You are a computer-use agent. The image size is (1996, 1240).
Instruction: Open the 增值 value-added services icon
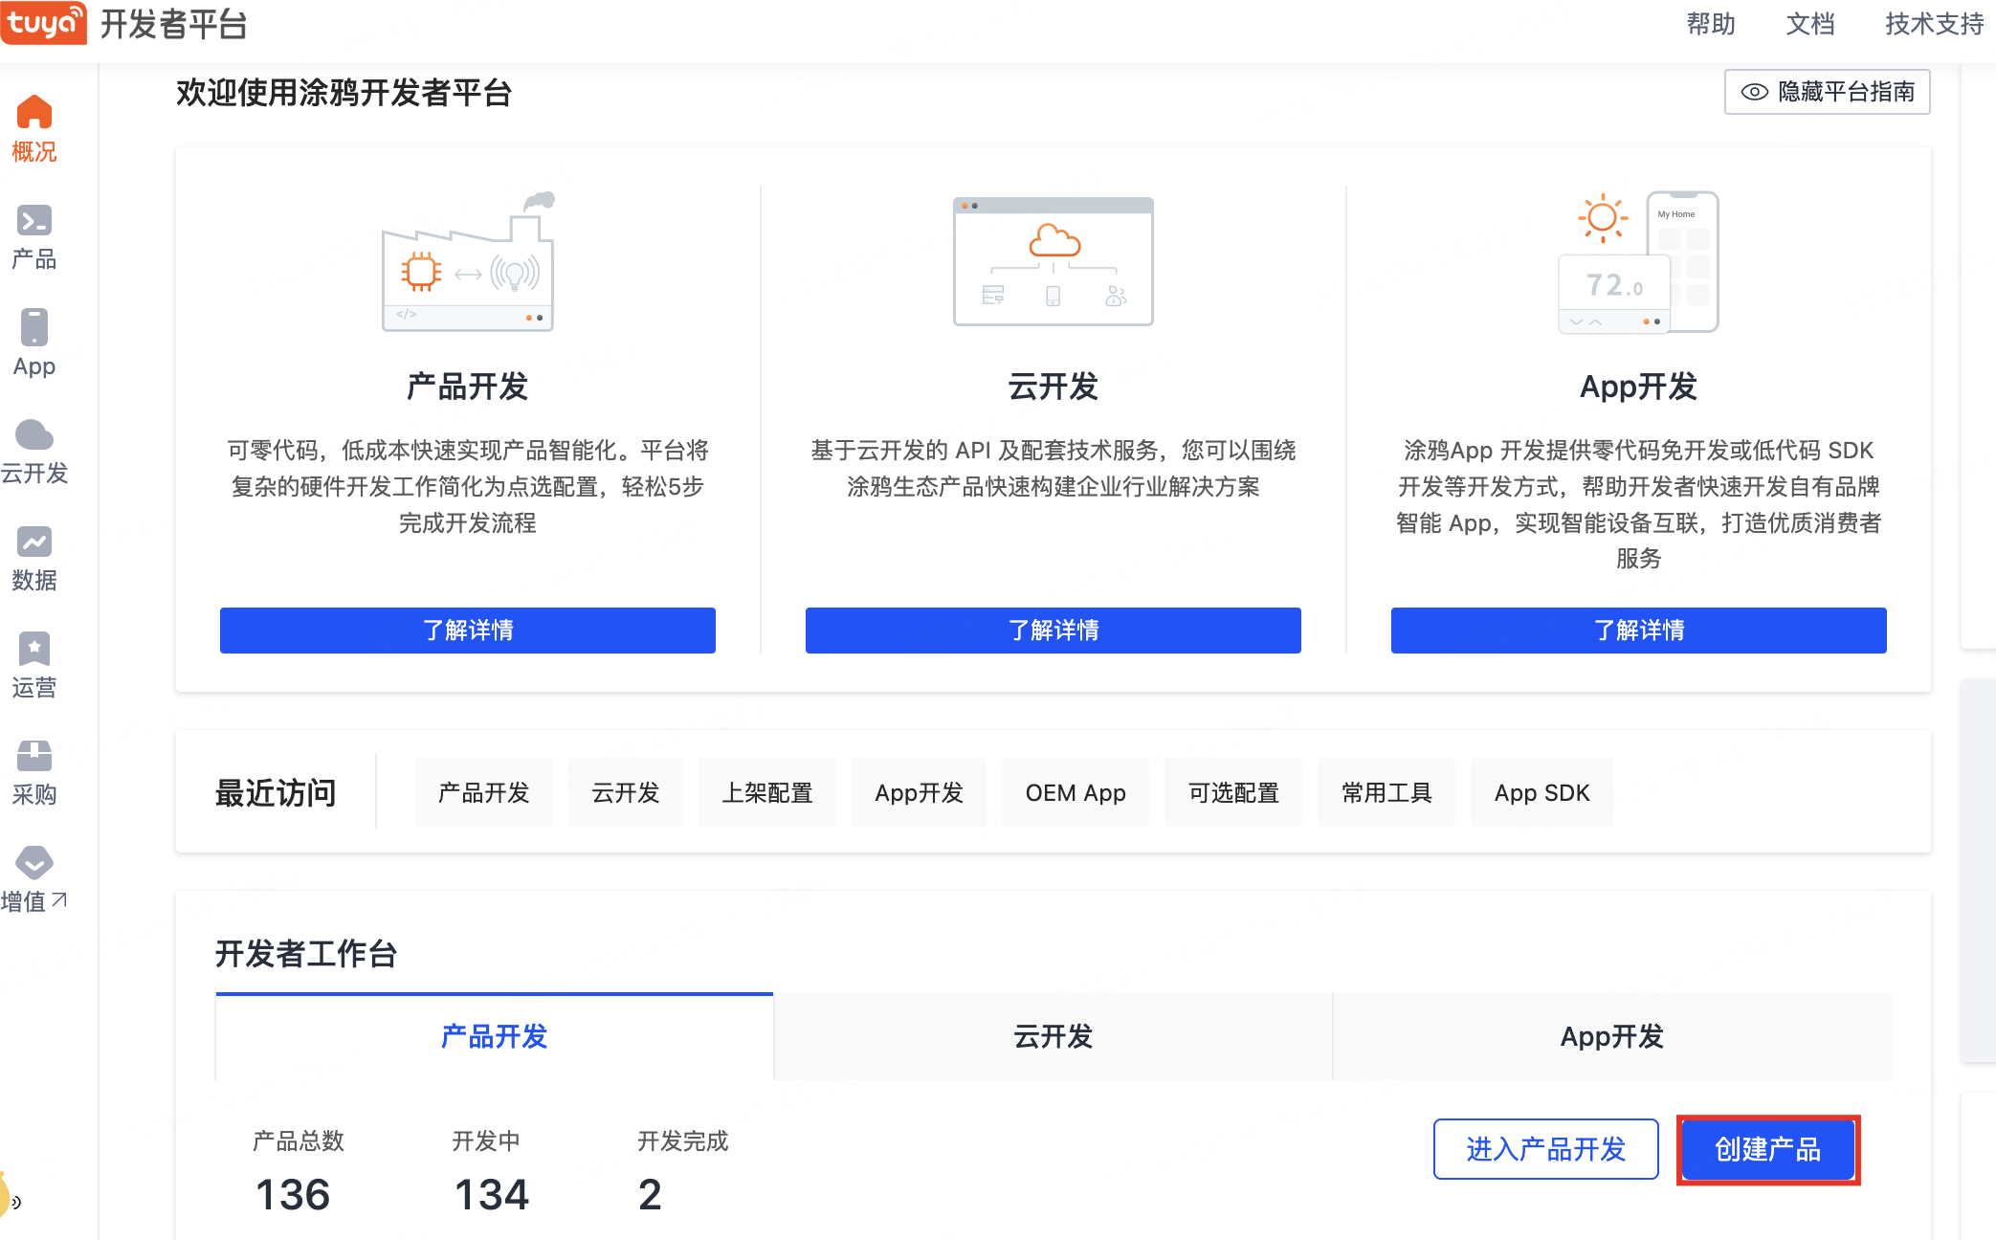(34, 862)
